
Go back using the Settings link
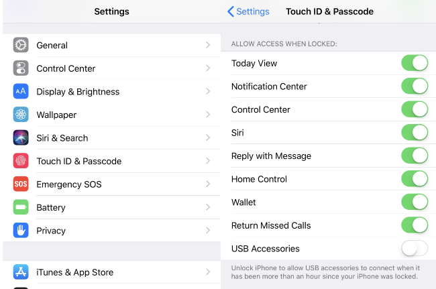click(x=248, y=11)
